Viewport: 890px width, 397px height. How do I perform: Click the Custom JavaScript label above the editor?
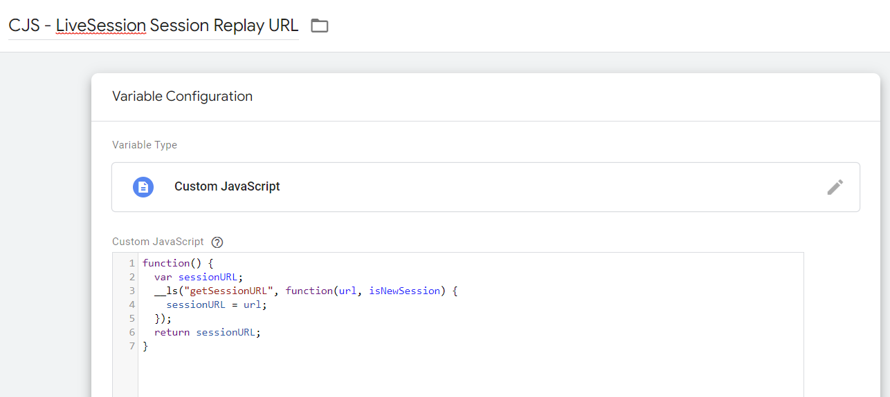pyautogui.click(x=158, y=242)
